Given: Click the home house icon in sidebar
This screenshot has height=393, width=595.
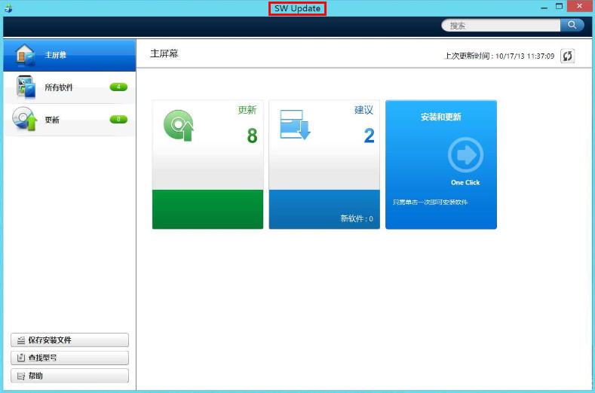Looking at the screenshot, I should (x=26, y=55).
